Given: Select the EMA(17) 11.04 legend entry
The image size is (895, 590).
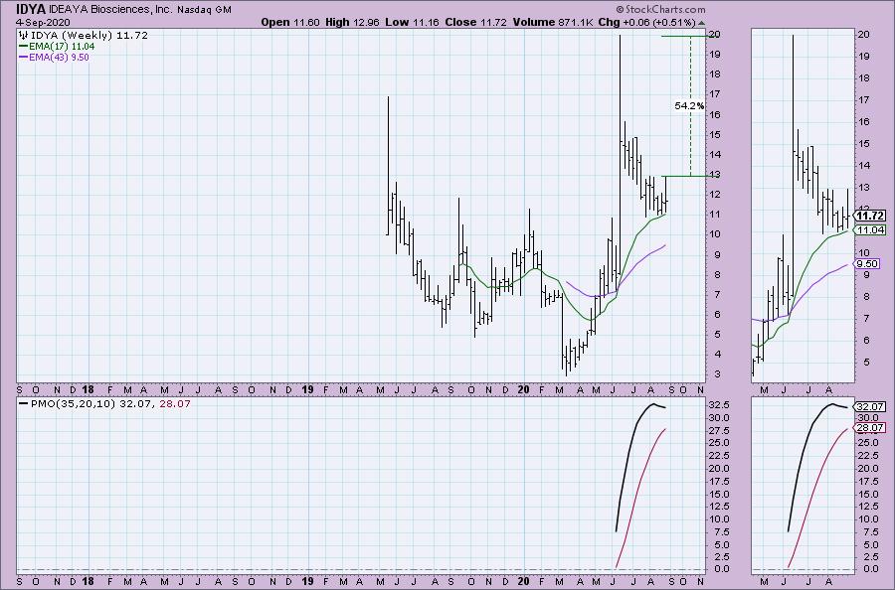Looking at the screenshot, I should click(x=62, y=46).
